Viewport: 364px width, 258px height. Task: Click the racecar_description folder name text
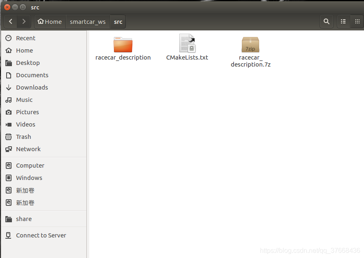123,58
